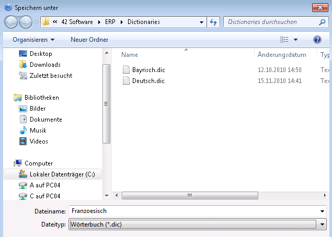Click file list horizontal scroll left arrow
Screen dimensions: 332x237
coord(117,196)
